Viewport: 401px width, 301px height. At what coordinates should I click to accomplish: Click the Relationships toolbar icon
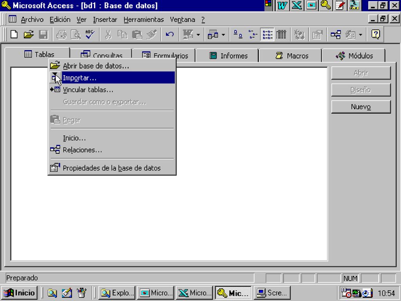[336, 34]
